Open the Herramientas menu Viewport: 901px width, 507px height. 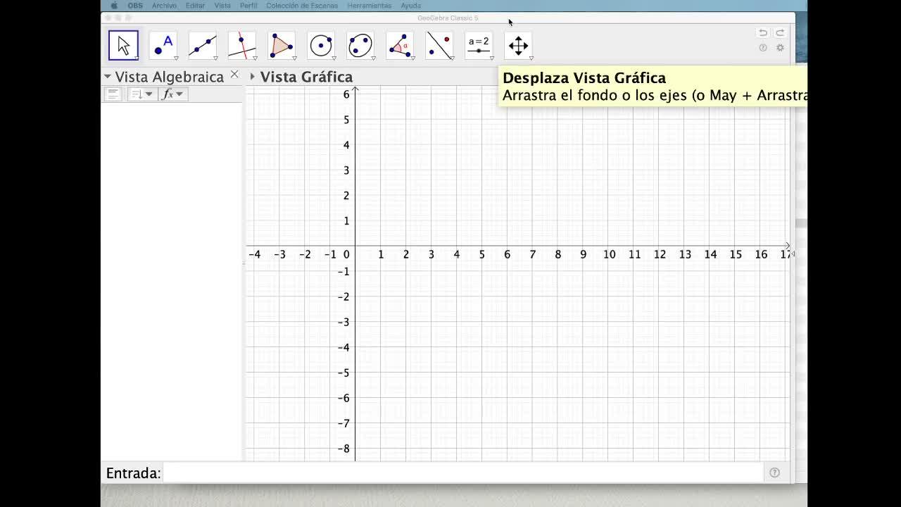[369, 5]
